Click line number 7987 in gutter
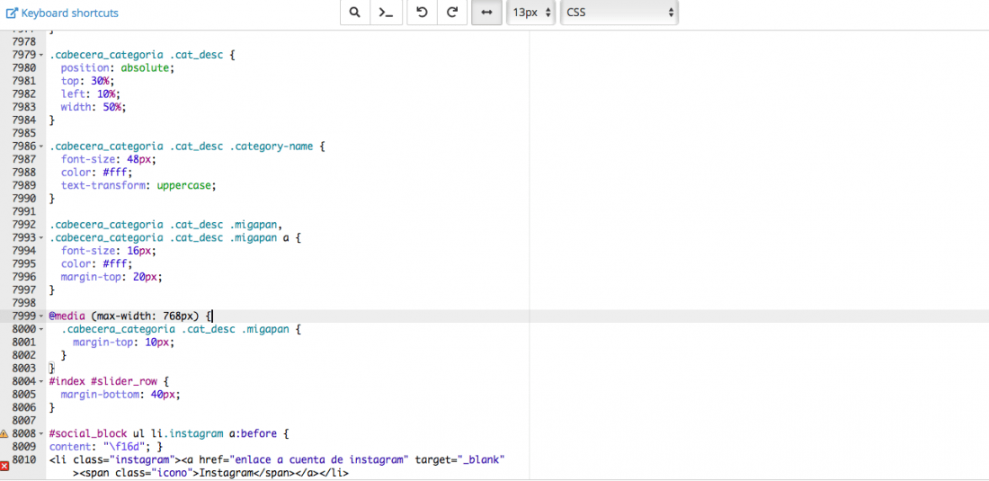989x481 pixels. point(24,159)
